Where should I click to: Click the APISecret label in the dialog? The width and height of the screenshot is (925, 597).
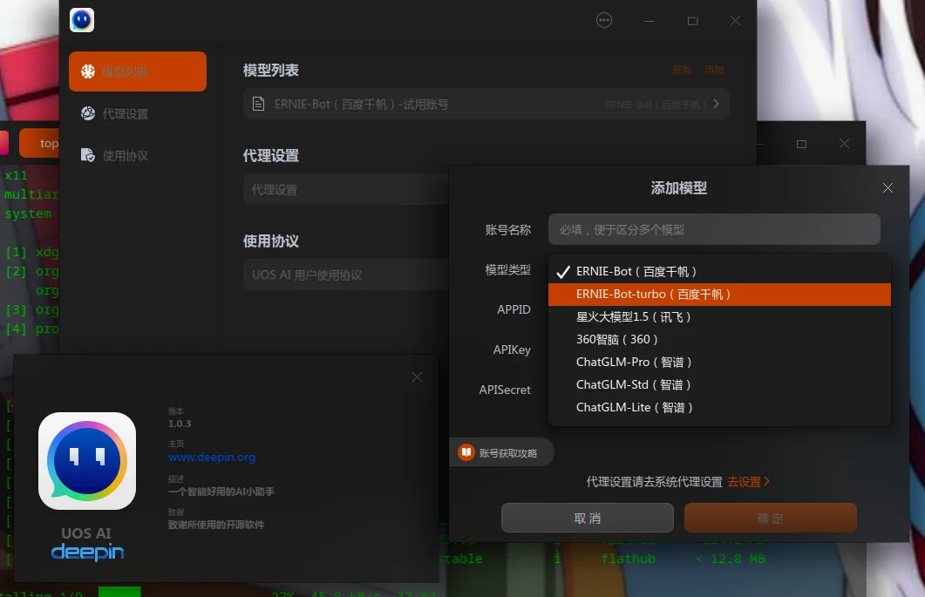point(505,390)
